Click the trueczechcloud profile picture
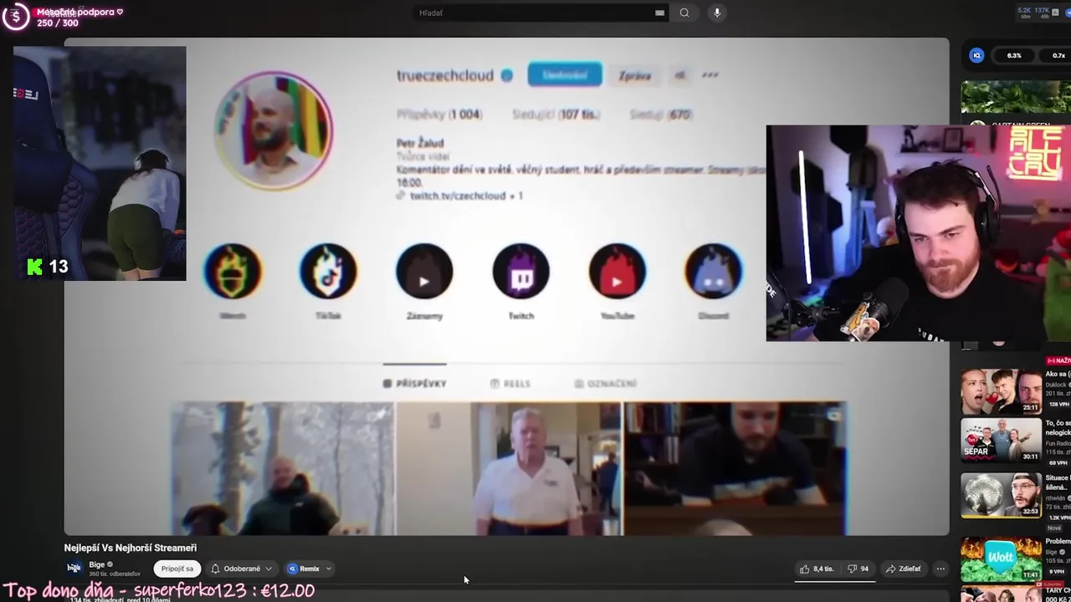Screen dimensions: 1071x602 (274, 130)
